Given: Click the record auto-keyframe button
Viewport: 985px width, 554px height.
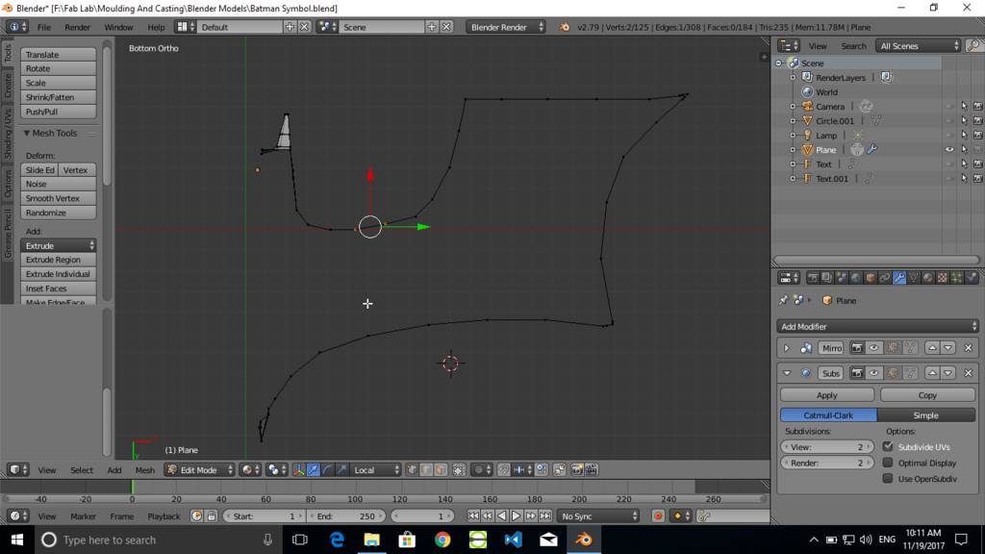Looking at the screenshot, I should point(658,516).
